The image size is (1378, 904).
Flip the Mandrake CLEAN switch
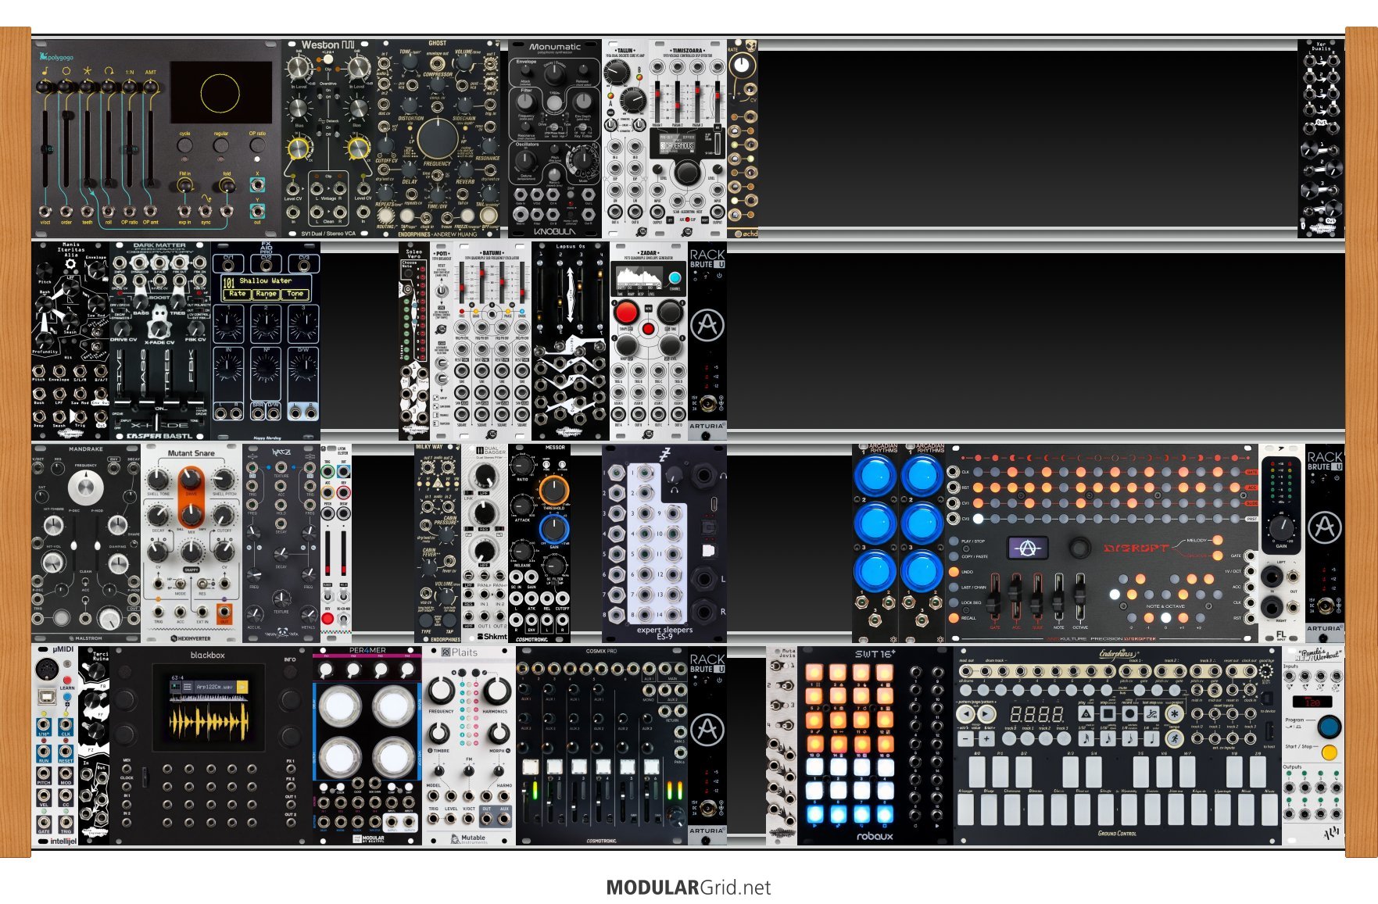click(x=85, y=582)
